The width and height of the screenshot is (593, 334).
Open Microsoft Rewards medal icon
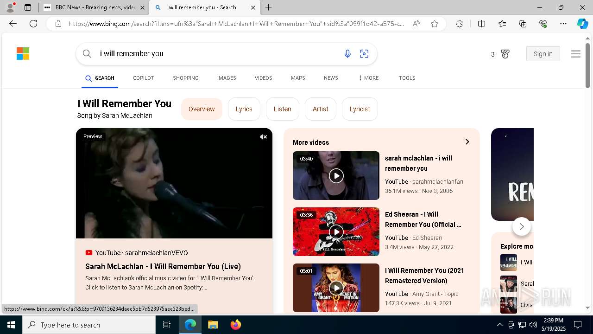(505, 54)
